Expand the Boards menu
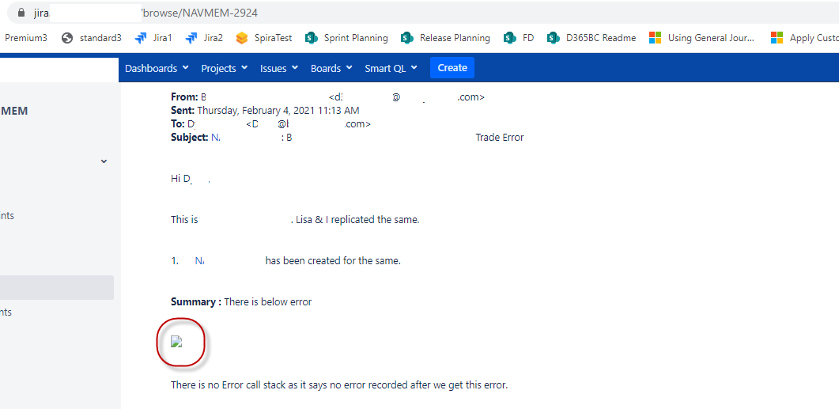The height and width of the screenshot is (409, 839). (x=331, y=68)
